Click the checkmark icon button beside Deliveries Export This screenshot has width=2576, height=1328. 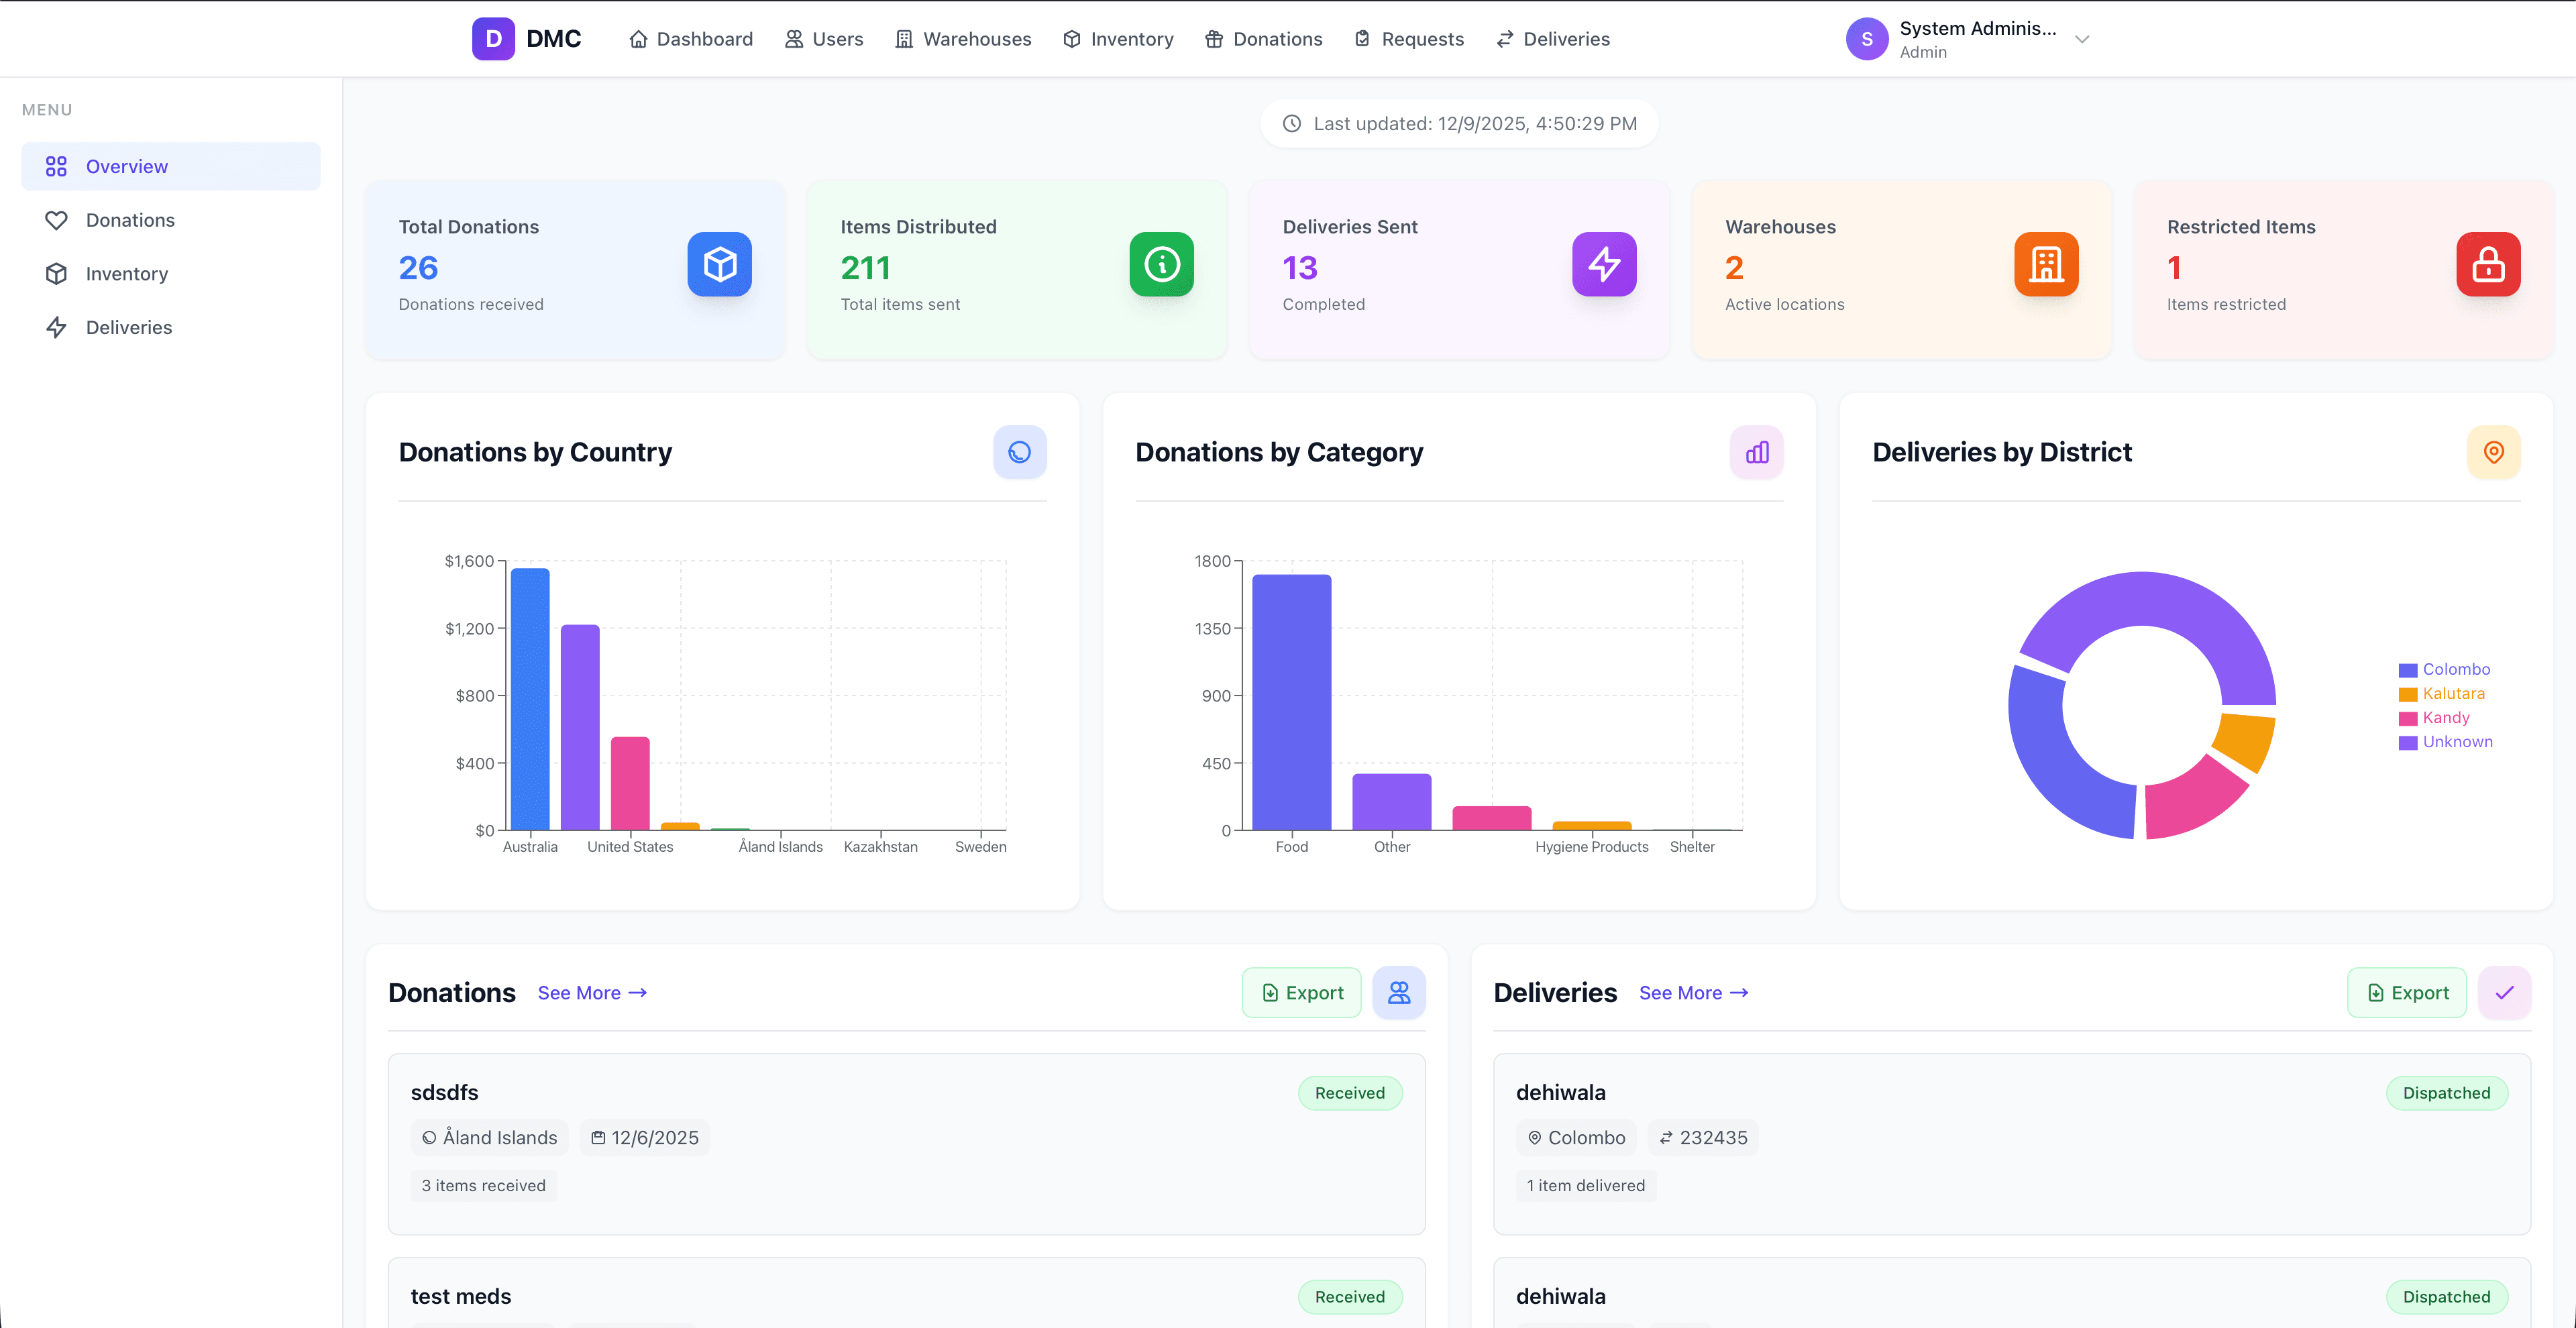coord(2504,992)
